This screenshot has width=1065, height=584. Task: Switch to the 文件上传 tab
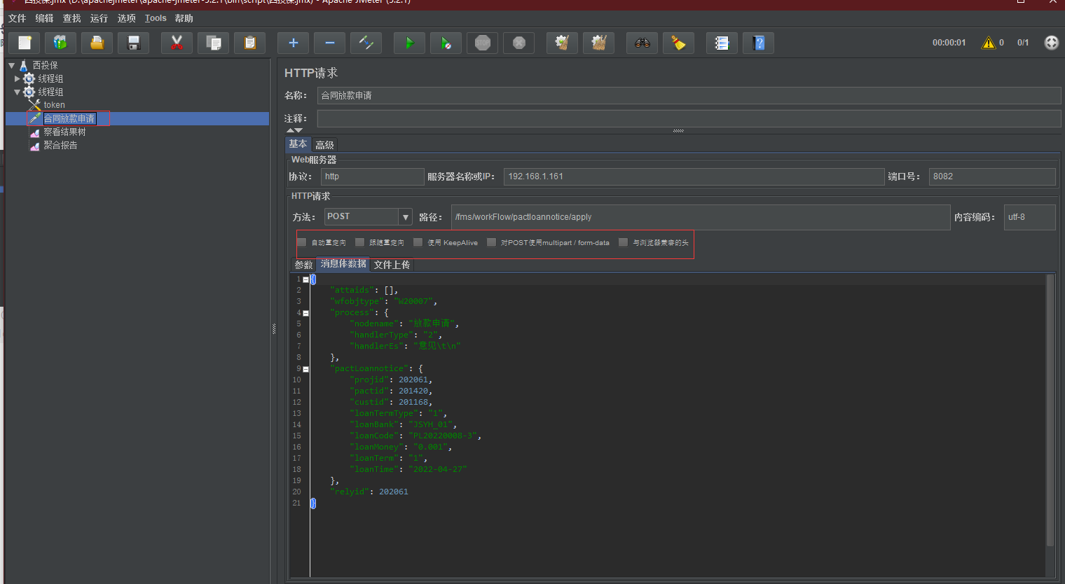(392, 265)
